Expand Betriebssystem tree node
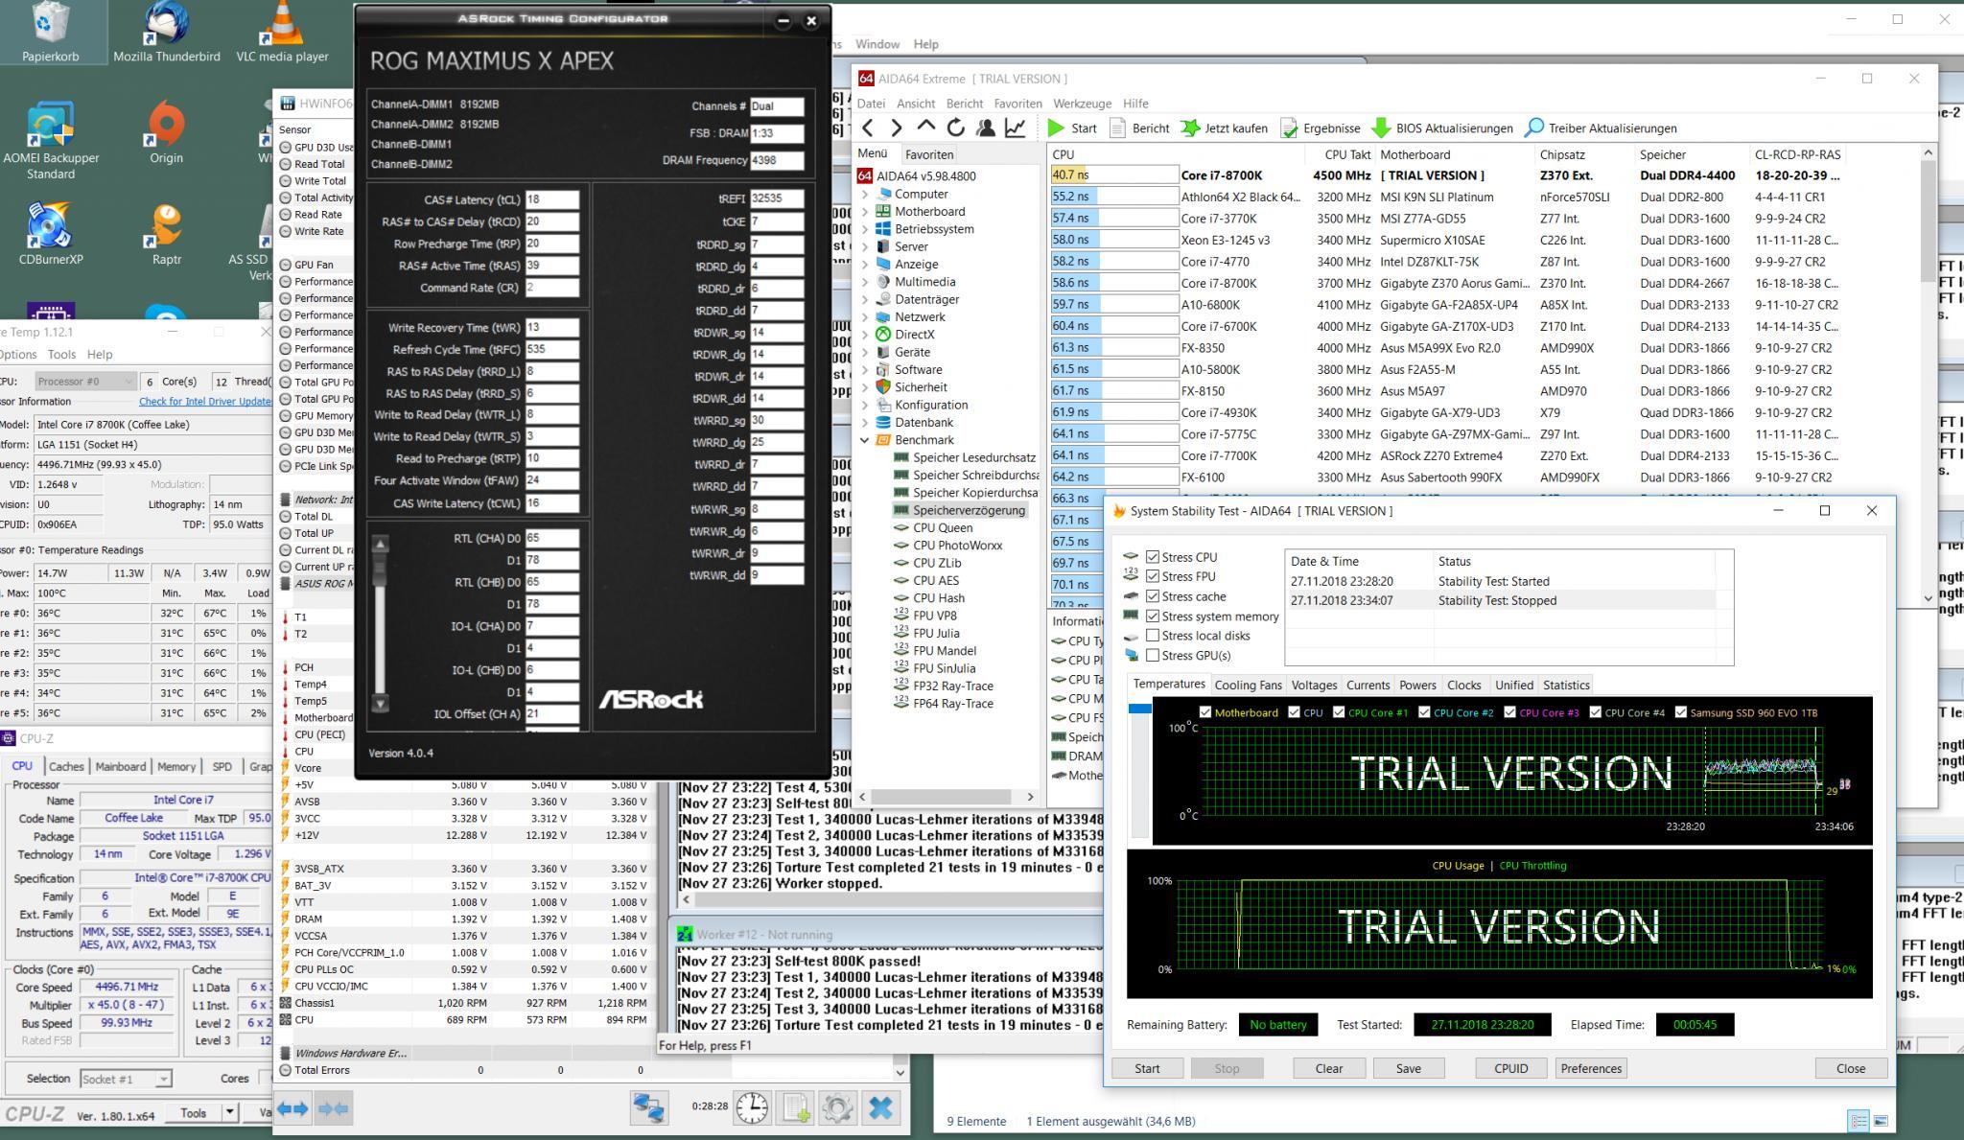The height and width of the screenshot is (1140, 1964). click(x=865, y=229)
